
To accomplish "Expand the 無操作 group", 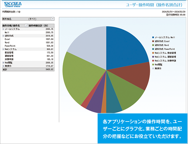I will tap(3, 66).
